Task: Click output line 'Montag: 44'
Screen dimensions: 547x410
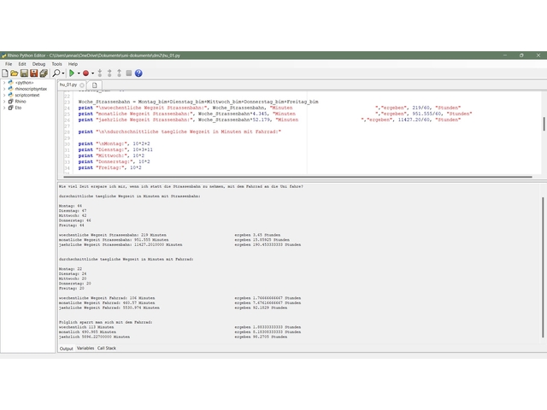Action: tap(70, 206)
